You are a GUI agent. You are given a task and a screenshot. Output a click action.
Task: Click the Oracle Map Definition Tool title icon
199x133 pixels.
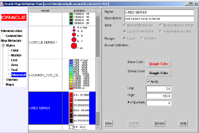[2, 4]
